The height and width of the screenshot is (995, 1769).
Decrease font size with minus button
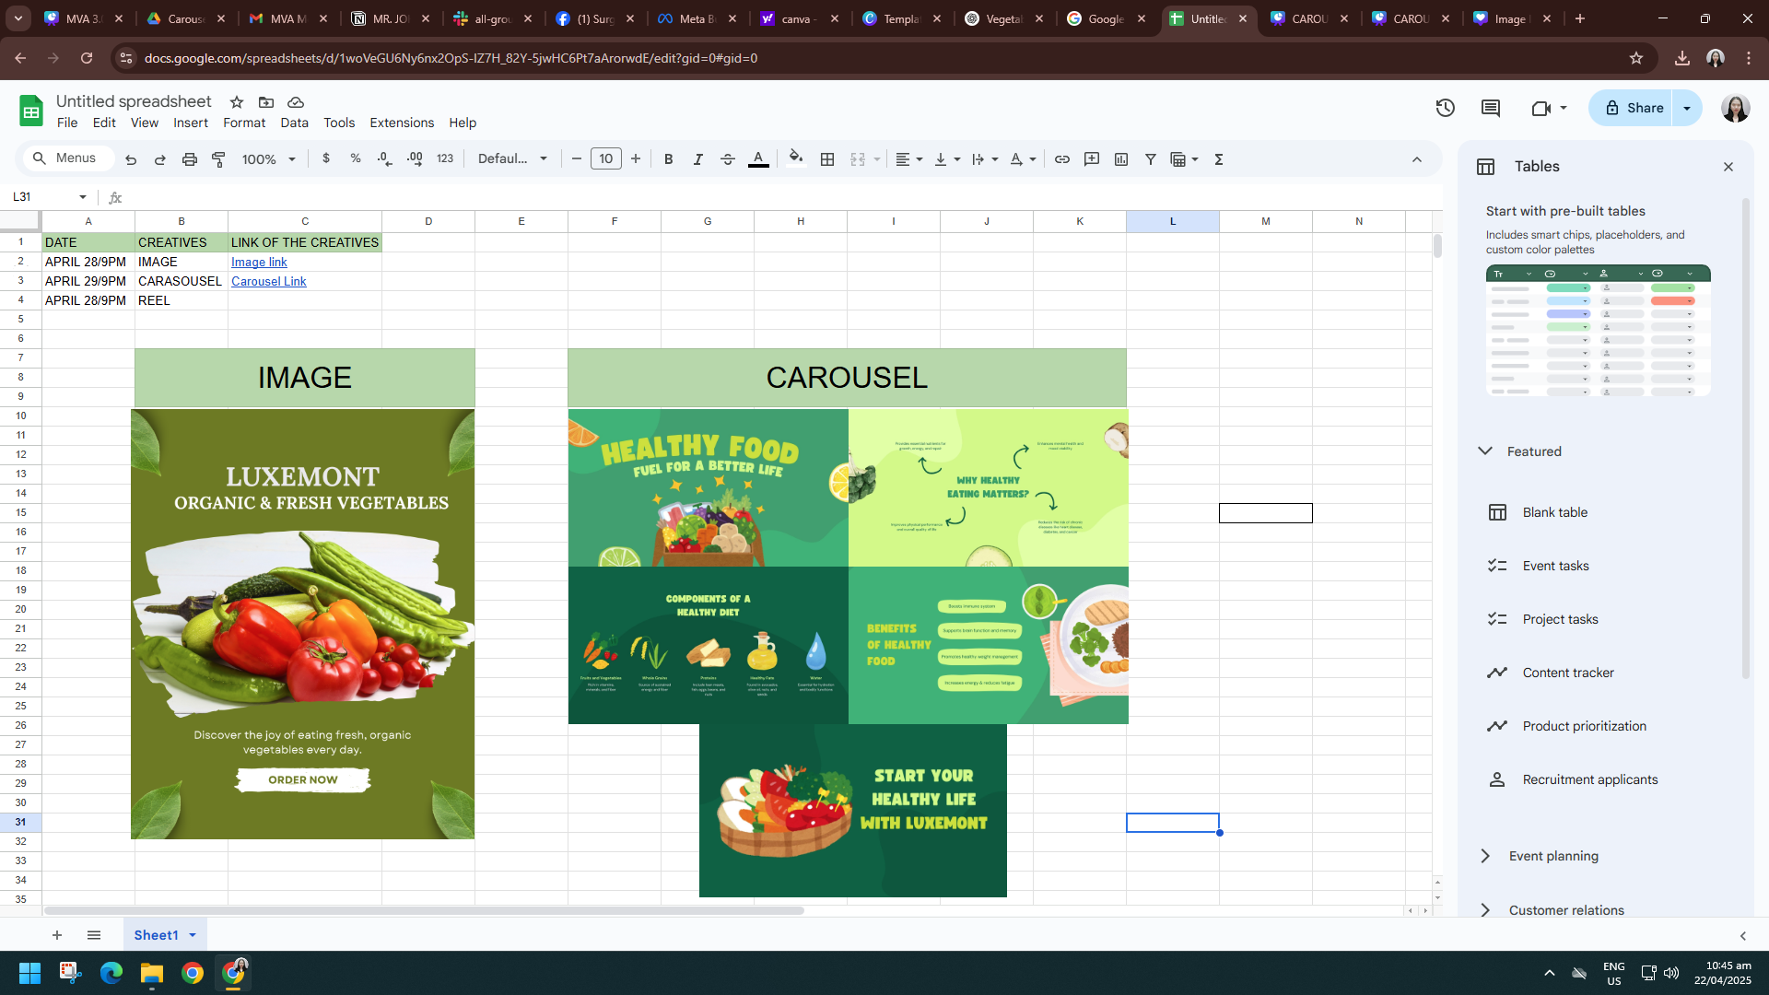[x=577, y=159]
